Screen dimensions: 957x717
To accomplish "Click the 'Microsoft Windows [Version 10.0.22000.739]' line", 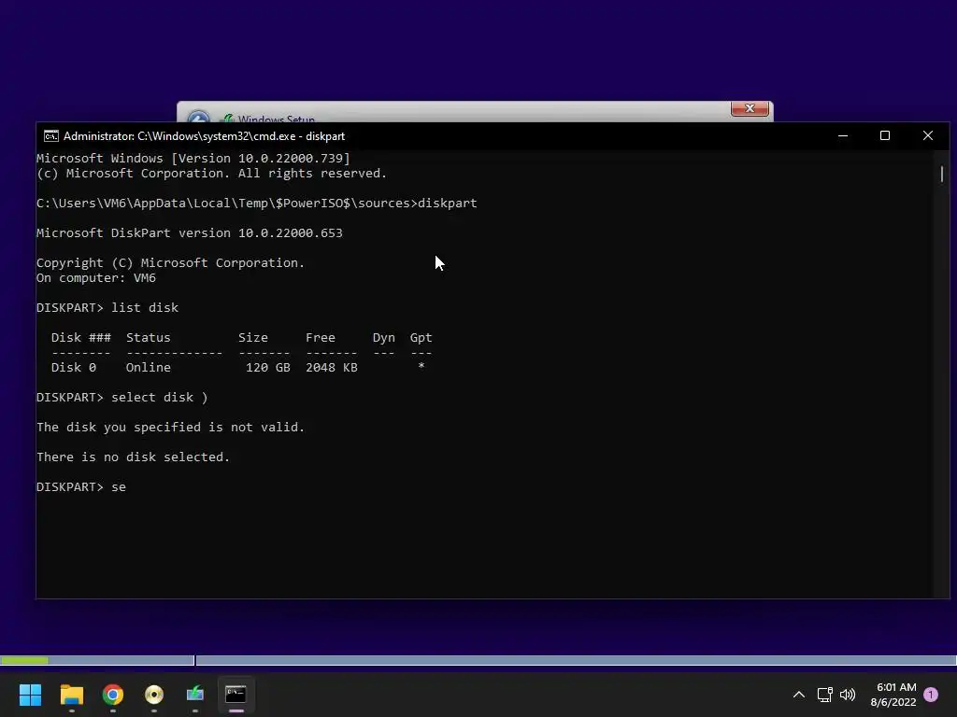I will [x=193, y=159].
